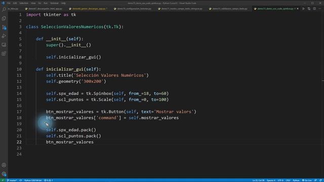Image resolution: width=324 pixels, height=182 pixels.
Task: Open the Go menu
Action: (39, 3)
